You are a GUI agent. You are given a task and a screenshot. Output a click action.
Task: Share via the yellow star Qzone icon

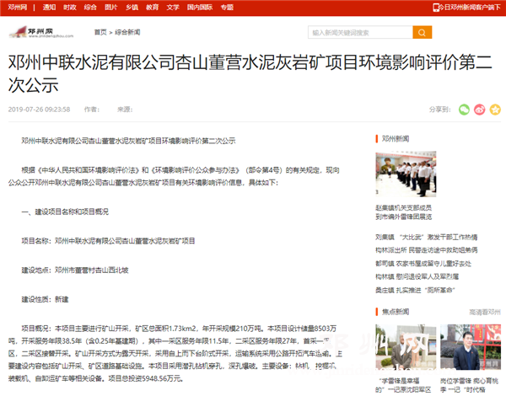[x=495, y=110]
